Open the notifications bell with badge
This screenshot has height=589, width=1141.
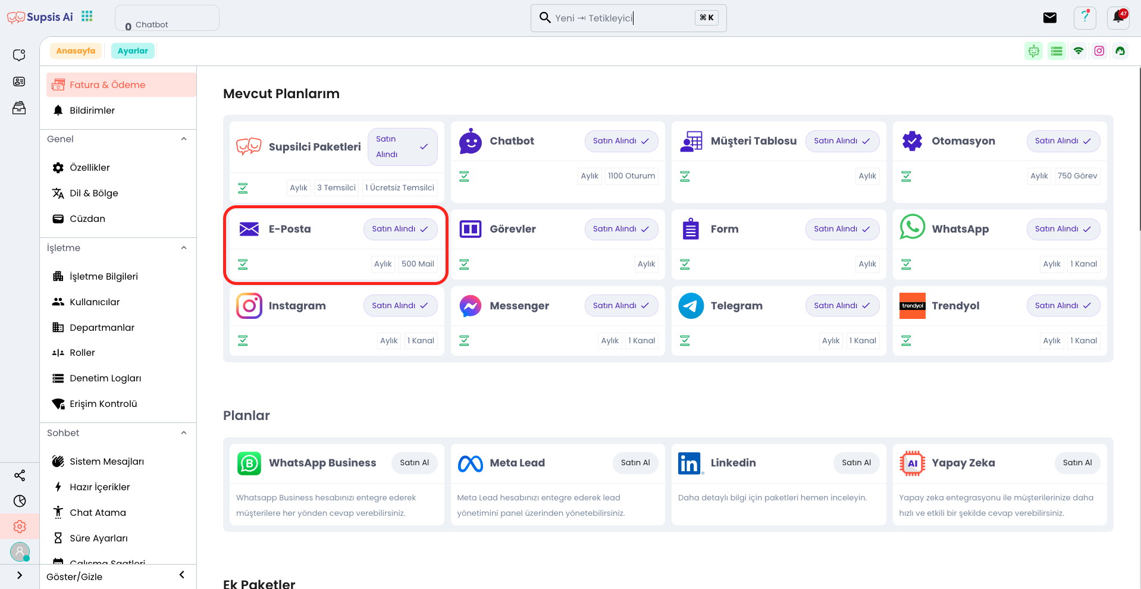(1118, 17)
